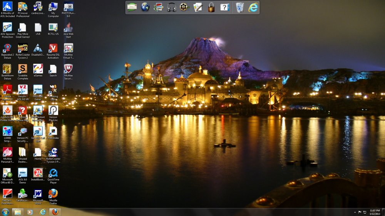Select the ParkIndex file icon
385x216 pixels.
[x=53, y=133]
